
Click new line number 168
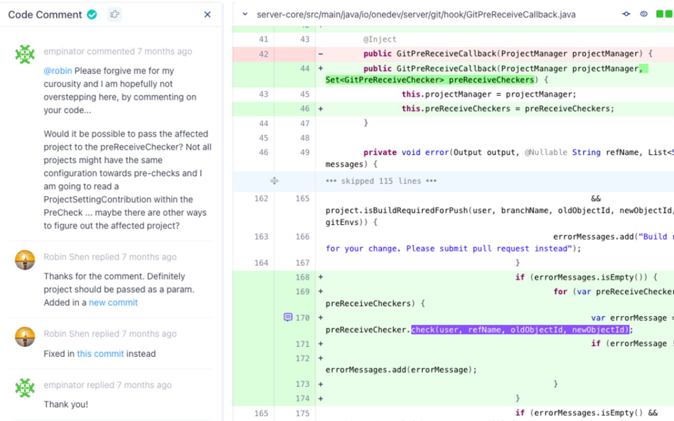click(x=302, y=277)
